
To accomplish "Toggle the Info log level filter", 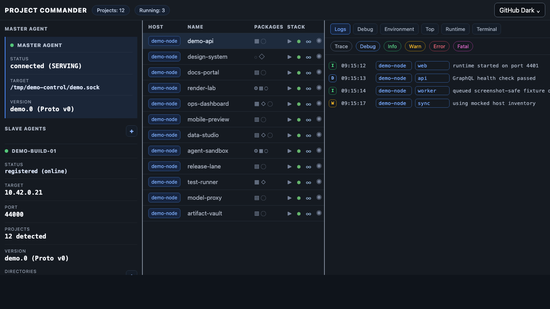I will [x=392, y=46].
